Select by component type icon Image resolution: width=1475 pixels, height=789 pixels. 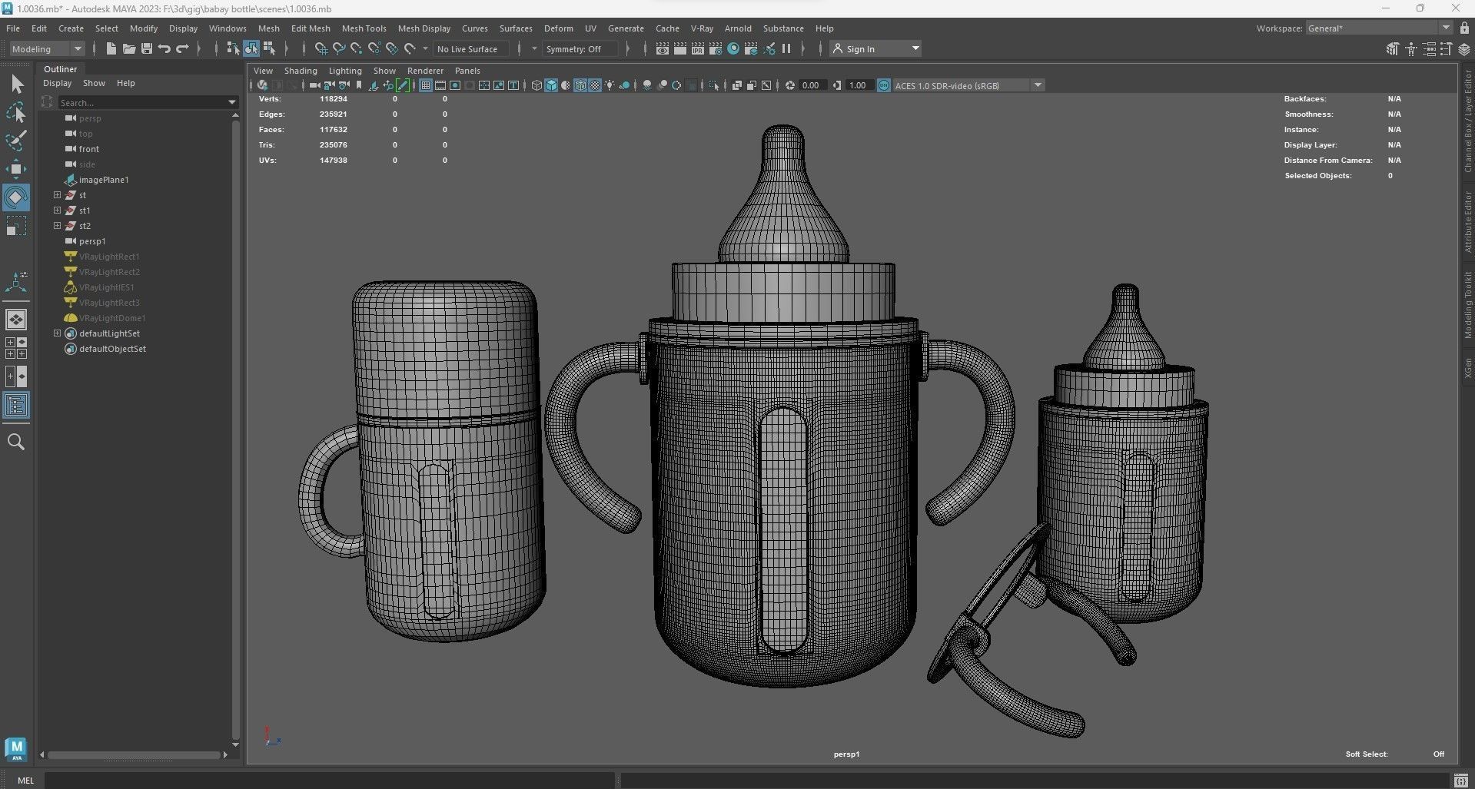[x=269, y=48]
